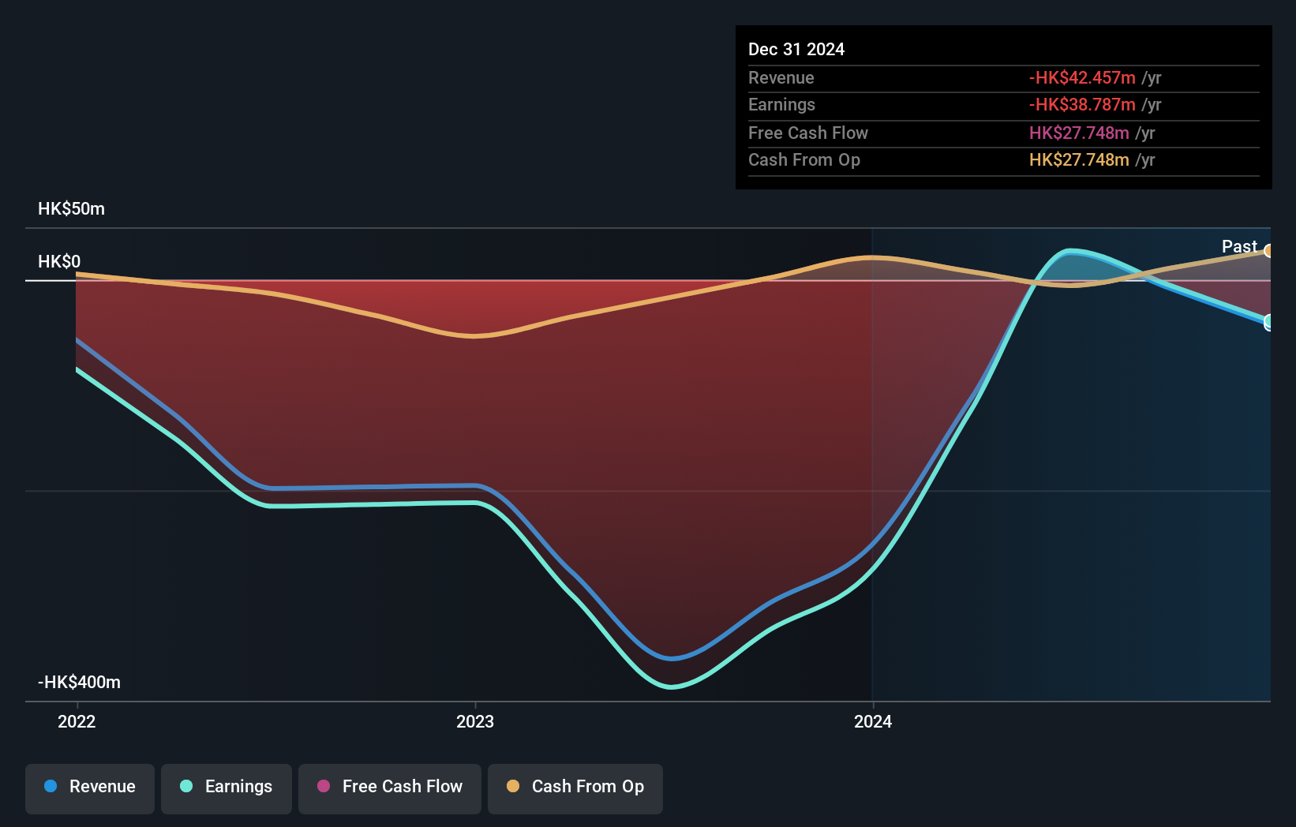The height and width of the screenshot is (827, 1296).
Task: Click the orange Cash From Op endpoint marker
Action: coord(1268,251)
